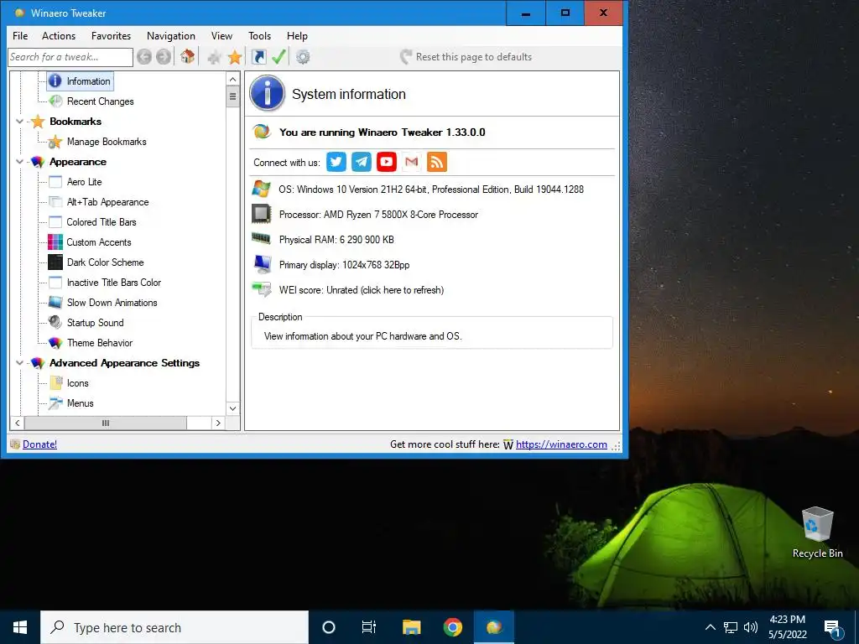Open the Tools menu
The image size is (859, 644).
[x=260, y=35]
